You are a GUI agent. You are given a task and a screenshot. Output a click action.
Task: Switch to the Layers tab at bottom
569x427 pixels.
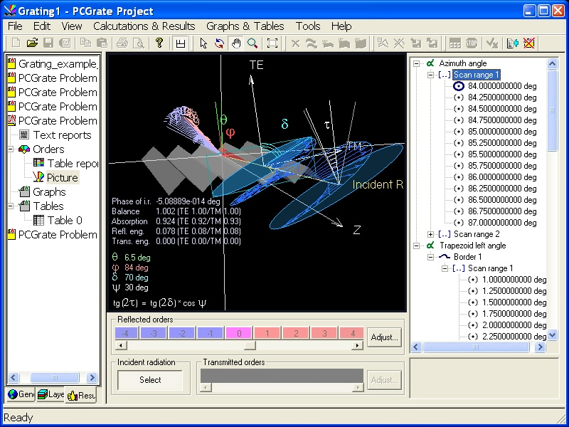[50, 394]
